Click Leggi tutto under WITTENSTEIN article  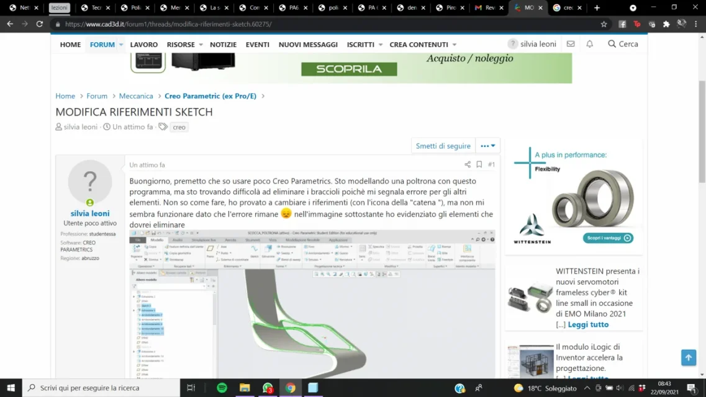[588, 324]
